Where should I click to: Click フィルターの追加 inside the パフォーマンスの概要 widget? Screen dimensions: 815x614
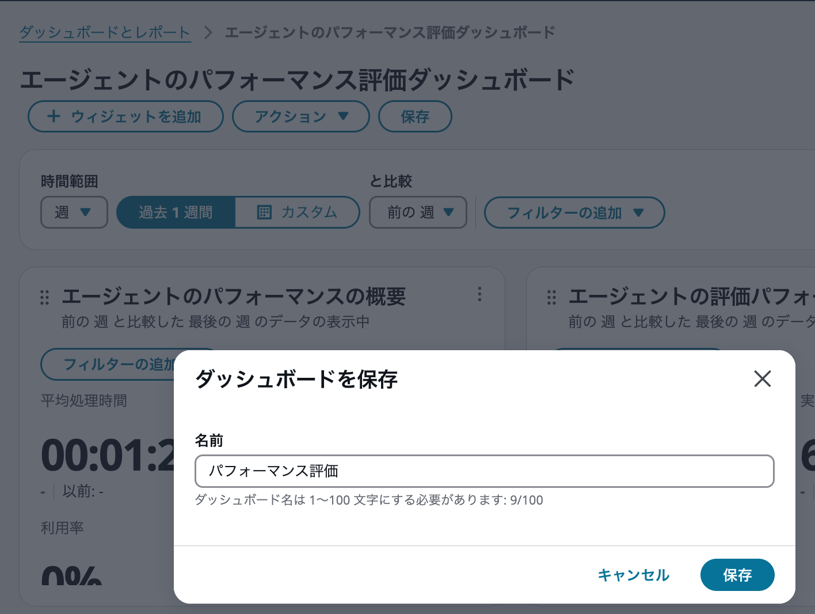pyautogui.click(x=107, y=364)
